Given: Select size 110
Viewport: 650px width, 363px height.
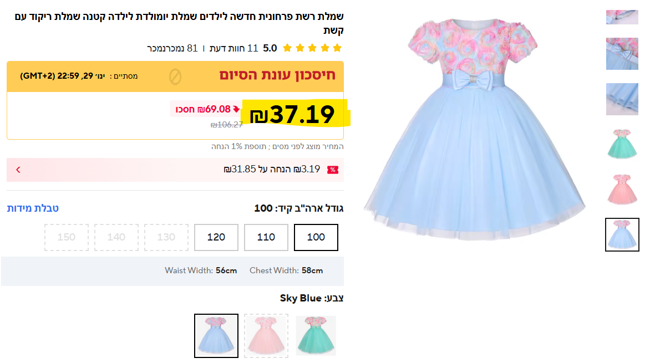Looking at the screenshot, I should point(266,237).
